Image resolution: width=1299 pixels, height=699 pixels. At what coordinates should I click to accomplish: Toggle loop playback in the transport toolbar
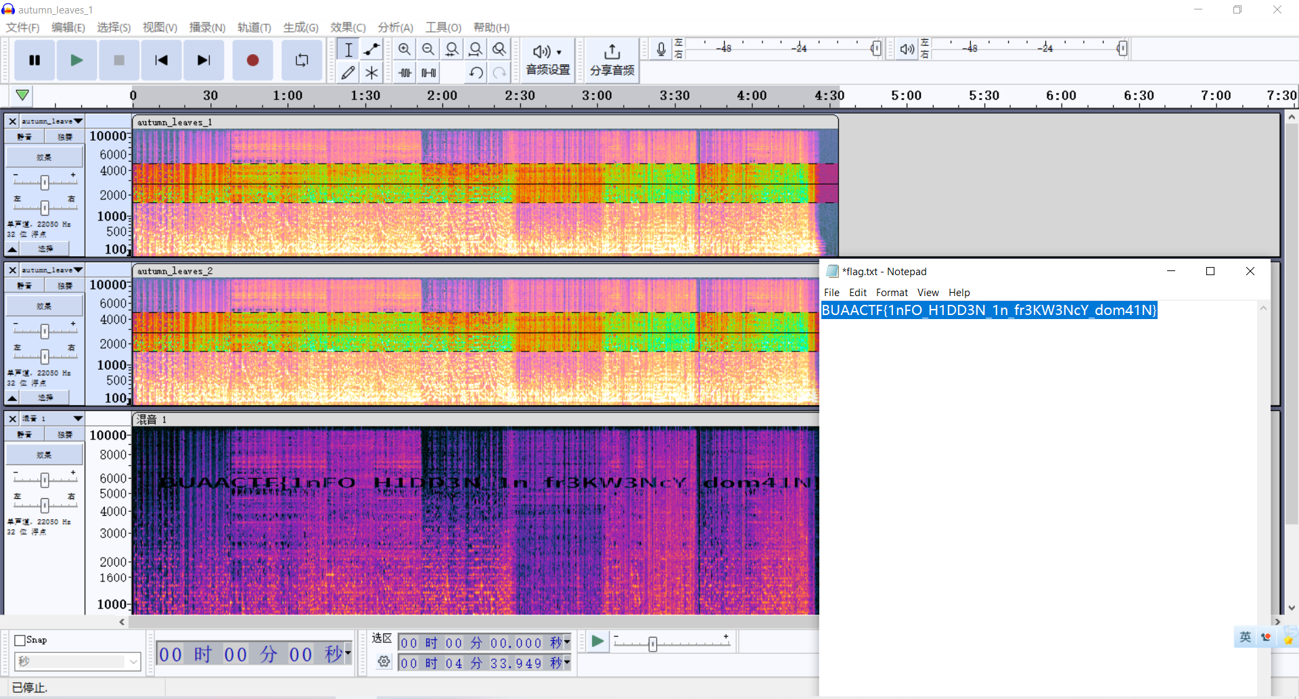tap(302, 60)
